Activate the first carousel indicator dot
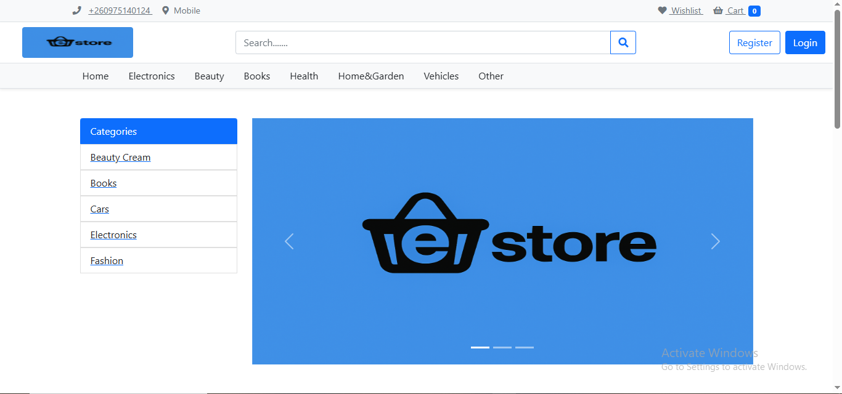Viewport: 842px width, 394px height. (x=480, y=347)
